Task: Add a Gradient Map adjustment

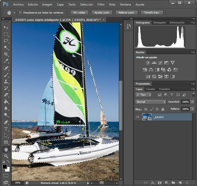Action: [x=172, y=77]
